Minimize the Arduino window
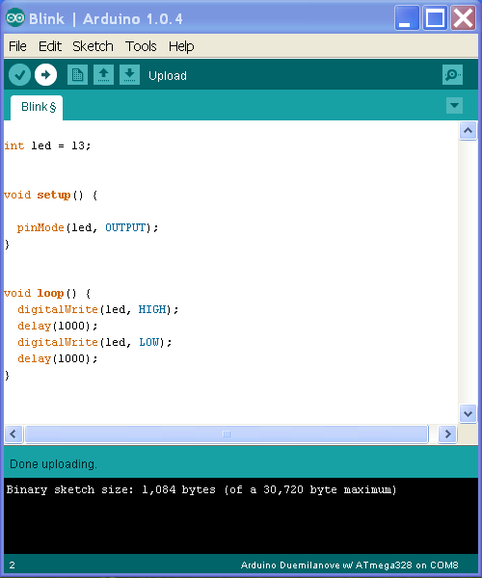 [407, 17]
